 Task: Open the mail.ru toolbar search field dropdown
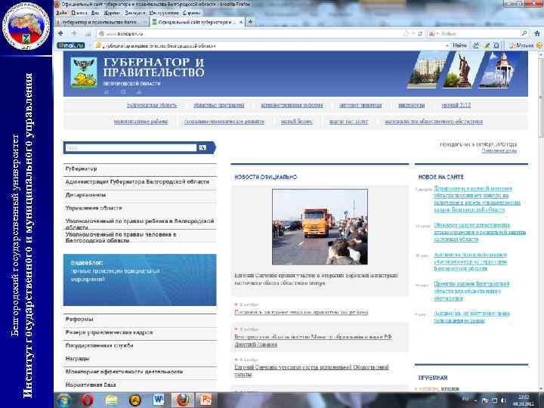pos(447,45)
